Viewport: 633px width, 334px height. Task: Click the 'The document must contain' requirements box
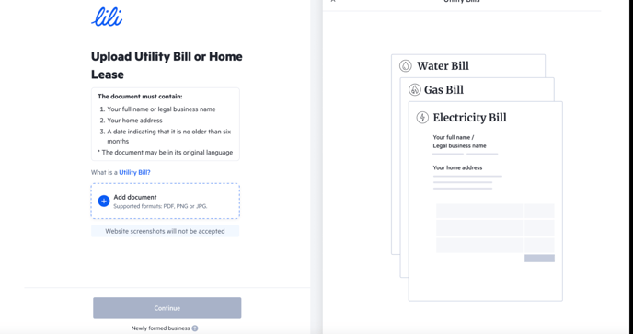(165, 124)
